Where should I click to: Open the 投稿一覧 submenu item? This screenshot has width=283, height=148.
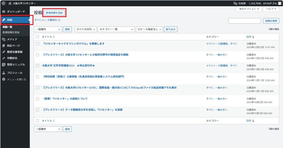coord(7,27)
